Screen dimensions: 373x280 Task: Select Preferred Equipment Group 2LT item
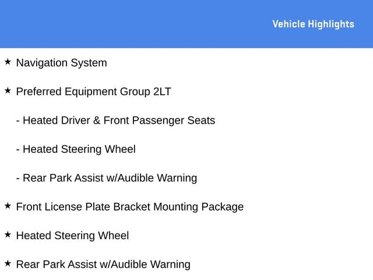[x=94, y=92]
